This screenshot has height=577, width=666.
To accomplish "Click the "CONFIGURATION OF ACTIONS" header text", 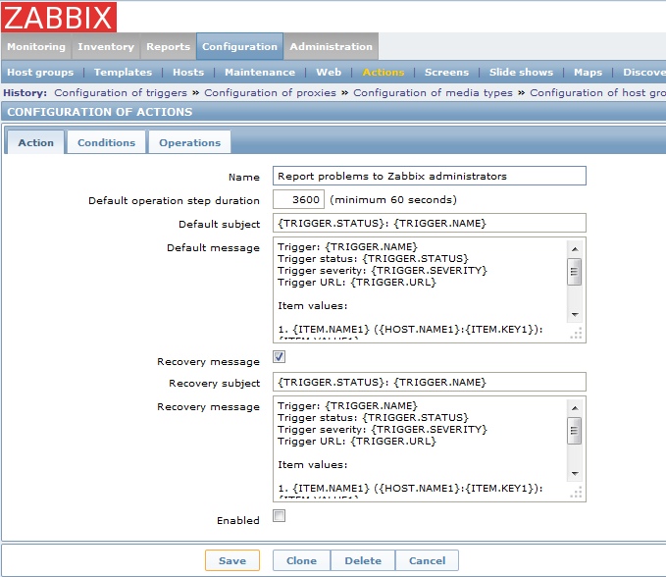I will pos(100,112).
